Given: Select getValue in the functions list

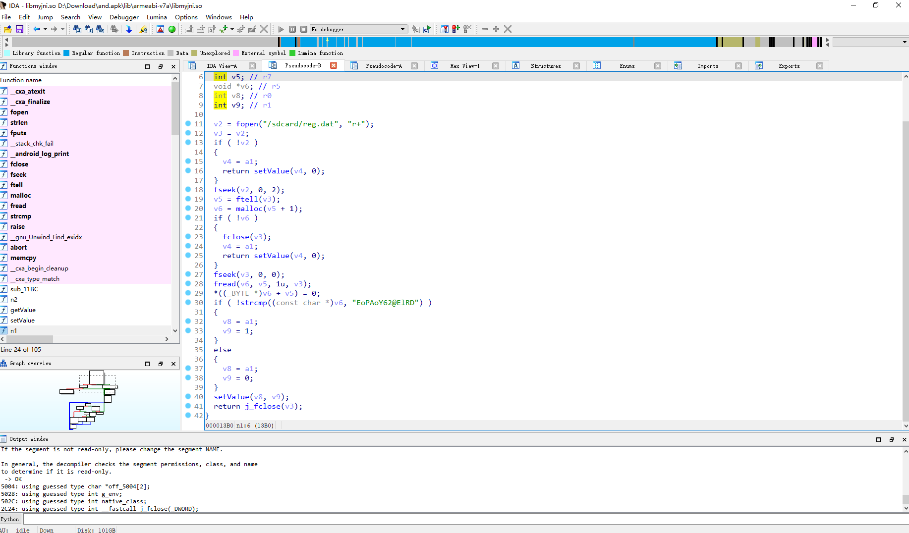Looking at the screenshot, I should click(x=23, y=310).
